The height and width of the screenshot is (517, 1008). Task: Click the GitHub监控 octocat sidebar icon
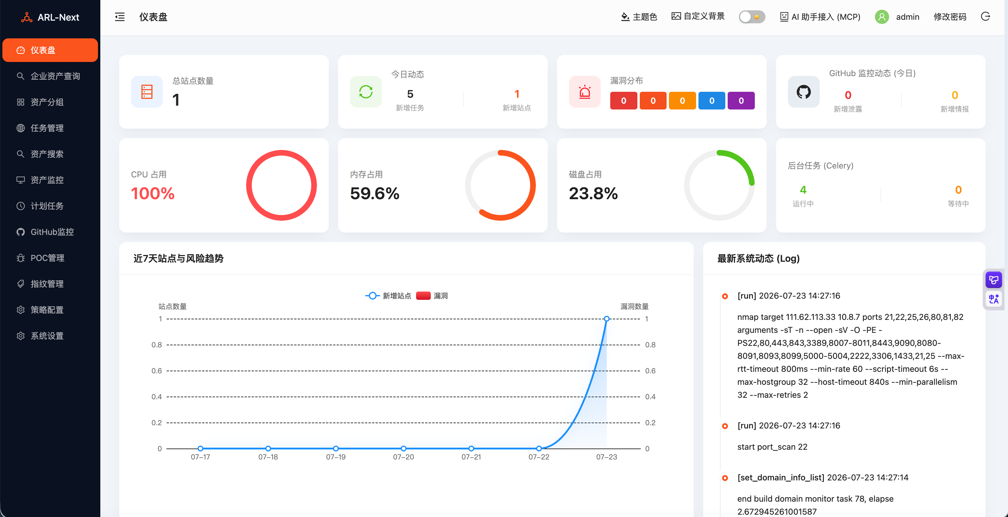click(x=21, y=232)
